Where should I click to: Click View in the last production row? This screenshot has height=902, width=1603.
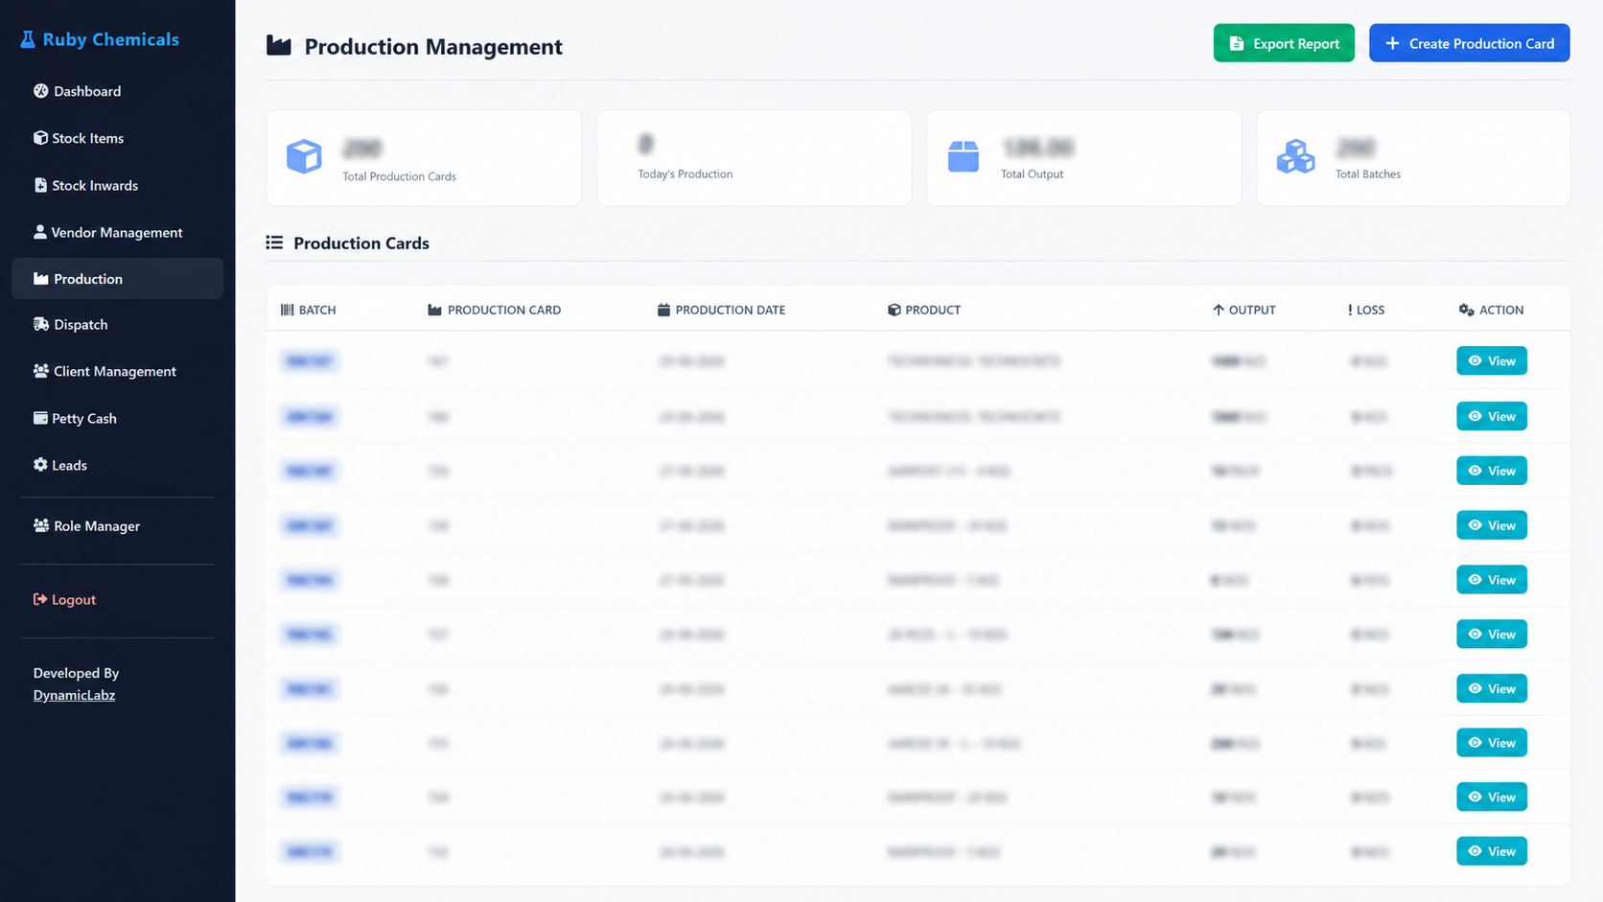click(x=1492, y=851)
